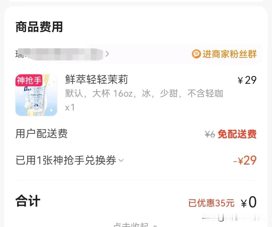This screenshot has width=272, height=227.
Task: Tap the crossed-out ¥6 delivery fee
Action: (210, 134)
